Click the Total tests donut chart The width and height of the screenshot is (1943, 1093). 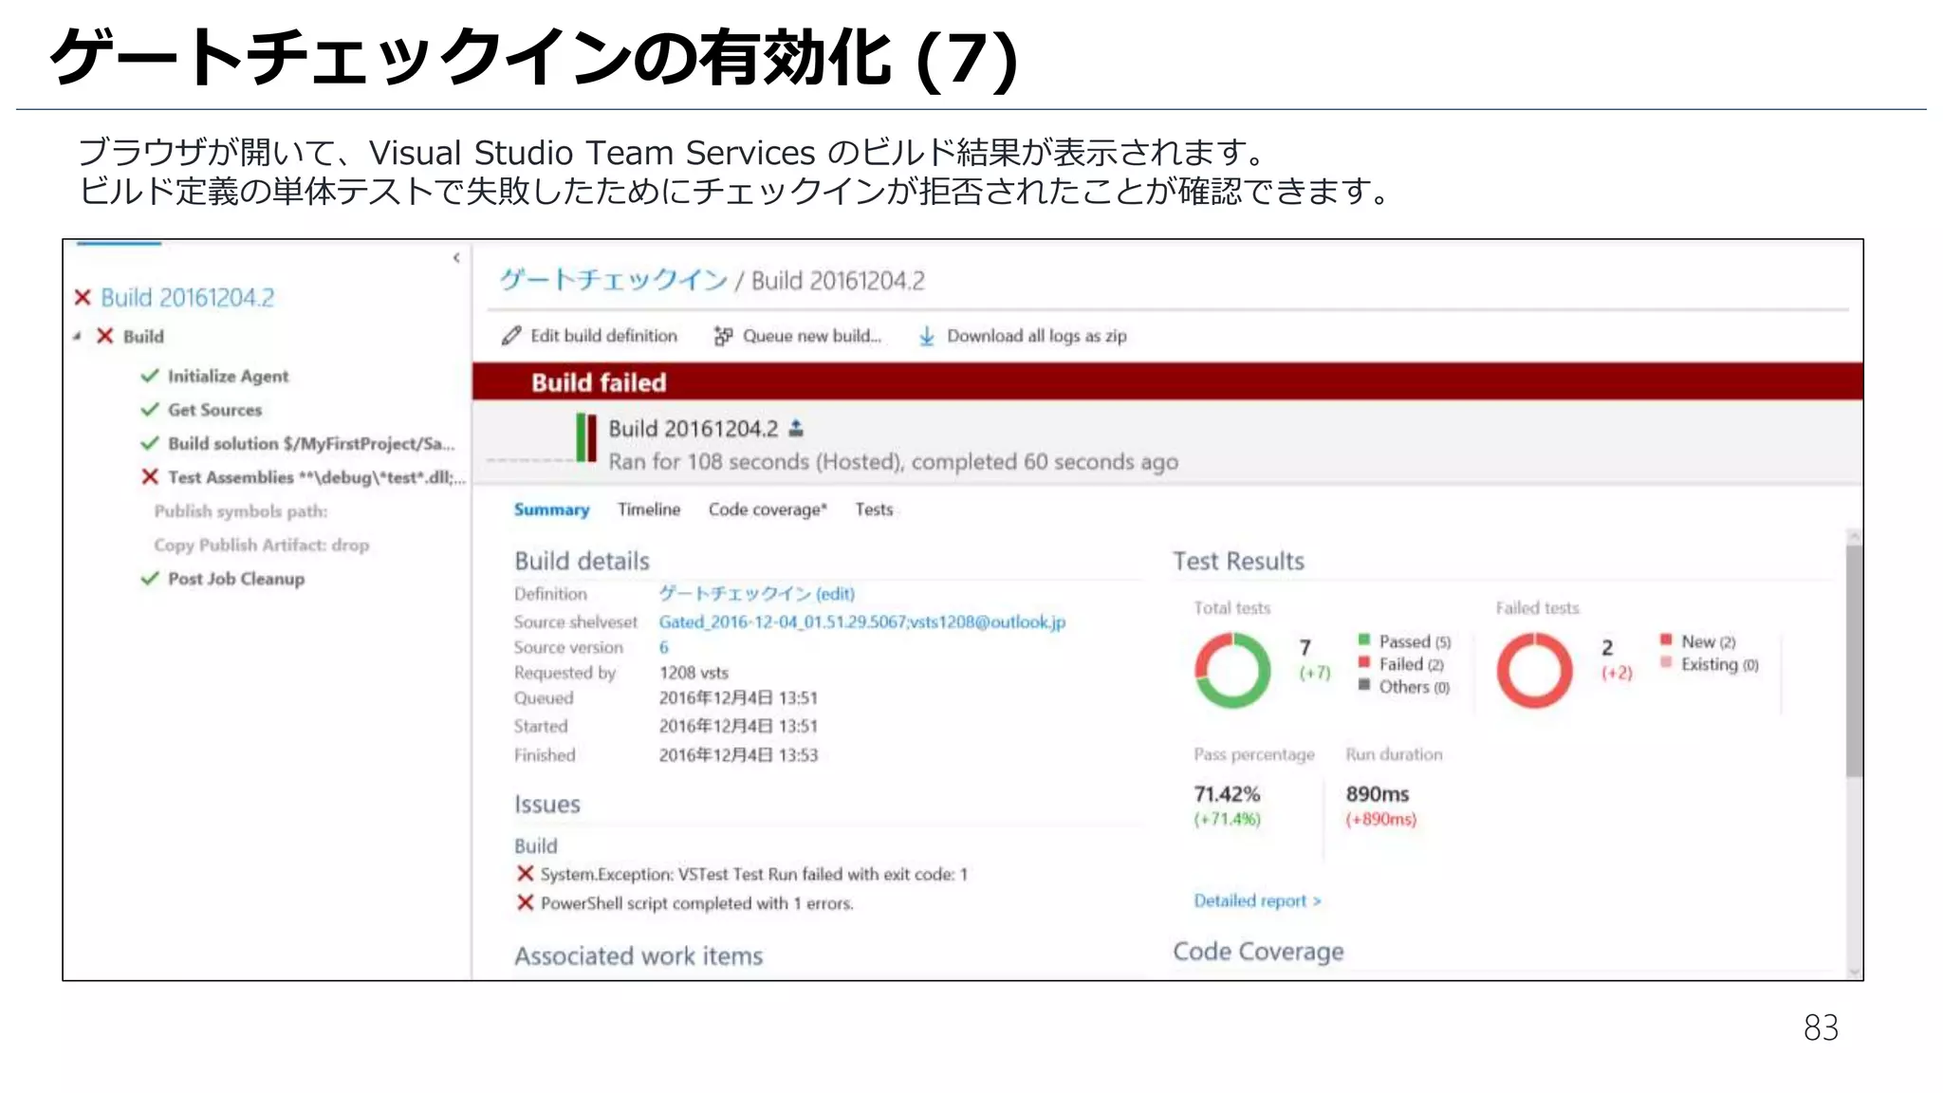[x=1232, y=671]
